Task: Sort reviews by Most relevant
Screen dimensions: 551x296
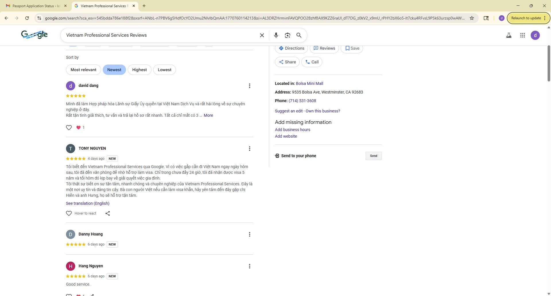Action: click(84, 70)
